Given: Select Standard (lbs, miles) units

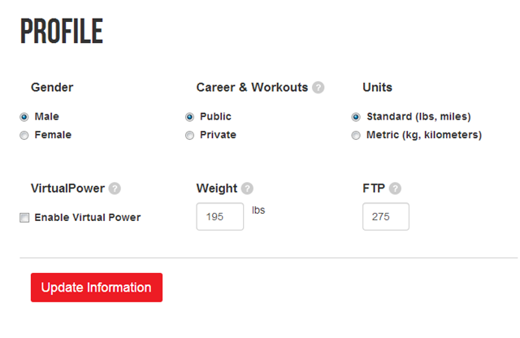Looking at the screenshot, I should point(356,117).
